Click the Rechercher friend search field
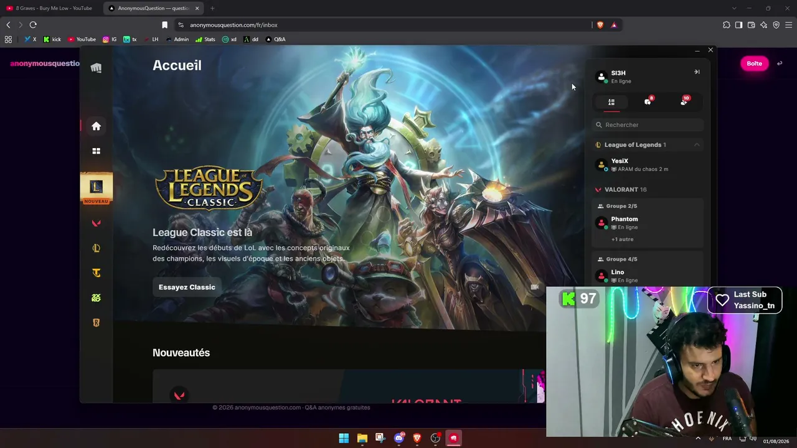 point(648,125)
